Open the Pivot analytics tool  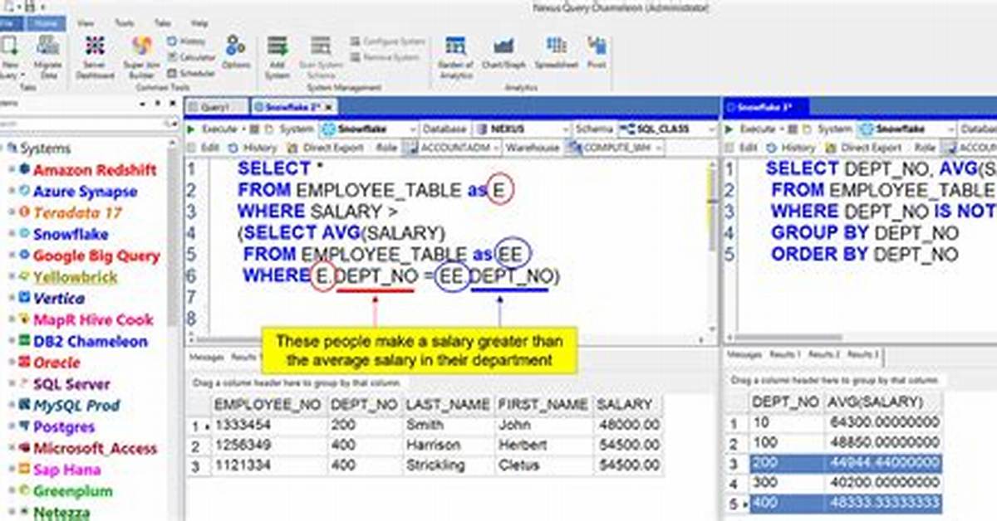click(597, 51)
